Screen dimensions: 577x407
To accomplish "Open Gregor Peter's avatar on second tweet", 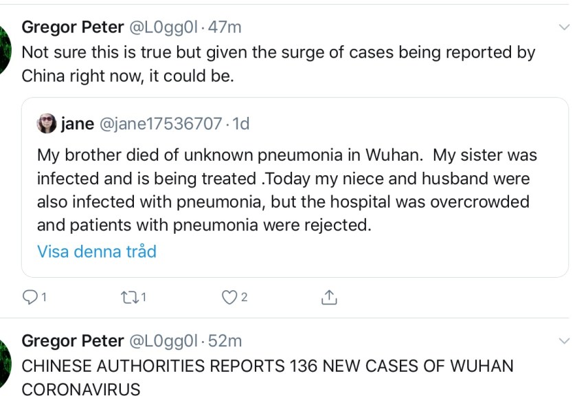I will (x=4, y=363).
